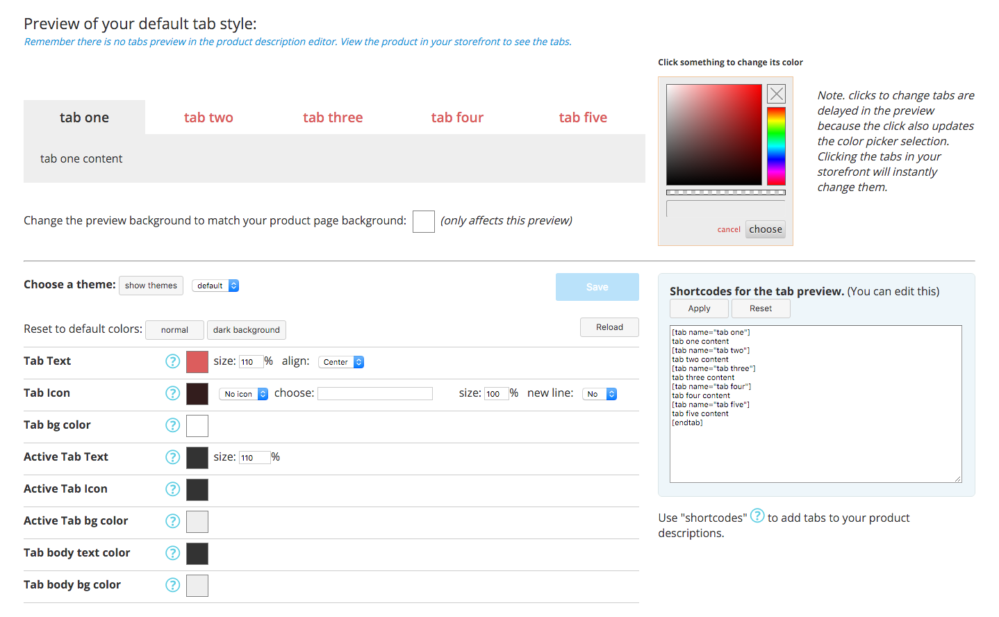Viewport: 999px width, 617px height.
Task: Click the show themes button
Action: point(151,286)
